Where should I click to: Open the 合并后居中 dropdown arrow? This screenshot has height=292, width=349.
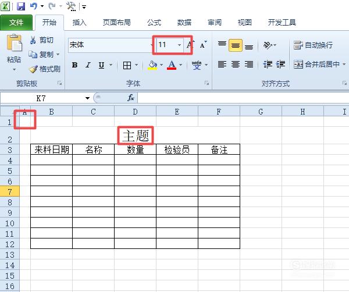click(x=344, y=65)
